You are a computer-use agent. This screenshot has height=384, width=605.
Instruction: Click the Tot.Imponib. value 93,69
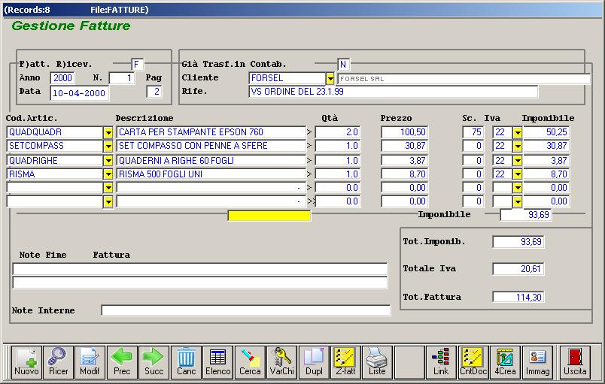pyautogui.click(x=518, y=242)
